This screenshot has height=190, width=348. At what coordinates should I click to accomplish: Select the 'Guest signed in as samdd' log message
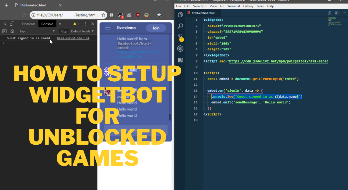point(28,38)
